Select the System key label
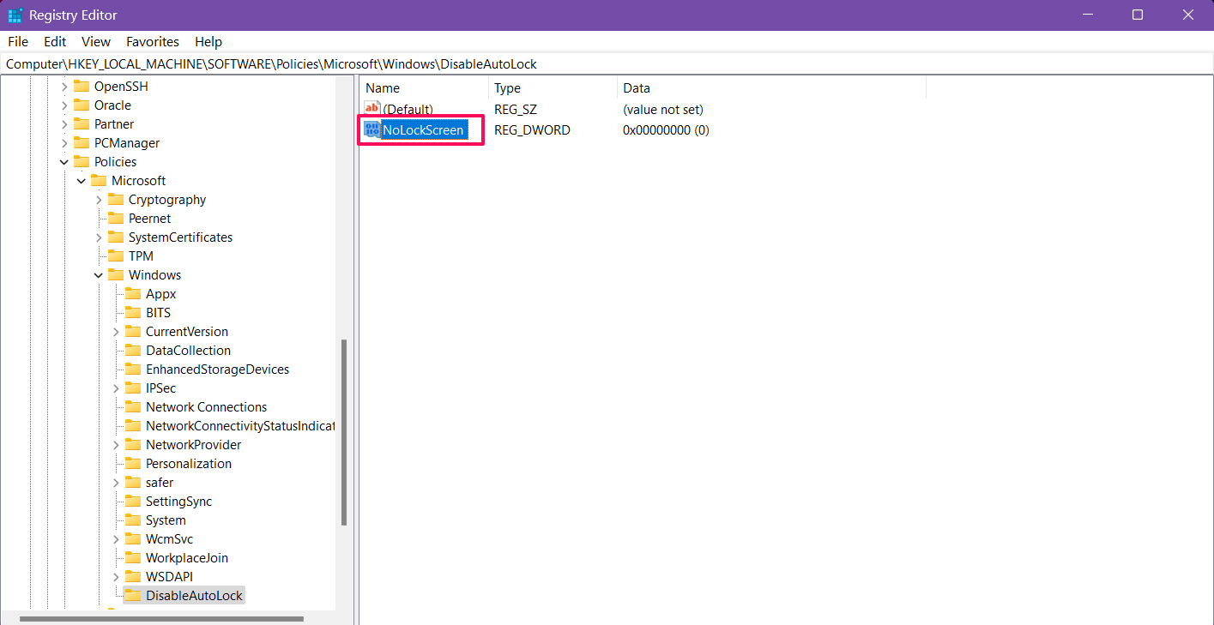The width and height of the screenshot is (1214, 625). click(x=166, y=520)
